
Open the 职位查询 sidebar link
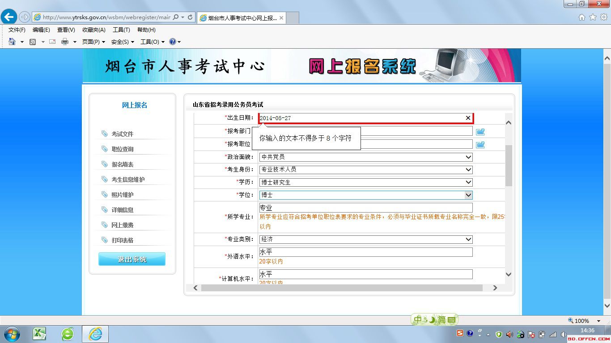click(123, 149)
